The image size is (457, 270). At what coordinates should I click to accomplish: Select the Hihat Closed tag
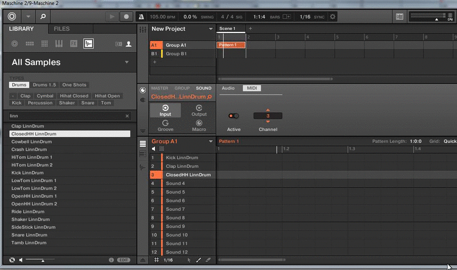pyautogui.click(x=74, y=96)
